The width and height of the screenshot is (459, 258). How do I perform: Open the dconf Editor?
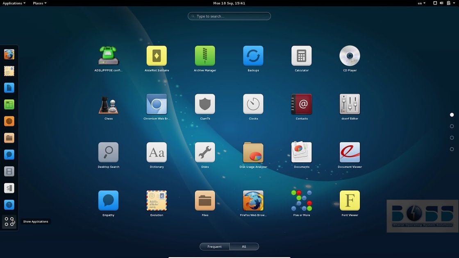click(x=350, y=104)
